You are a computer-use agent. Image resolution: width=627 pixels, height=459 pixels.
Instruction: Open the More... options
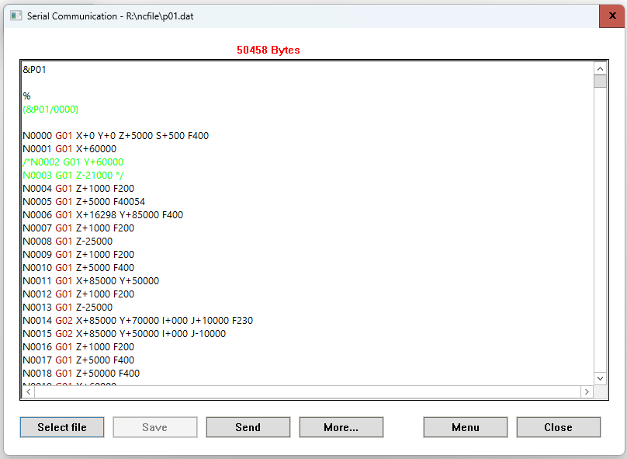click(x=341, y=427)
